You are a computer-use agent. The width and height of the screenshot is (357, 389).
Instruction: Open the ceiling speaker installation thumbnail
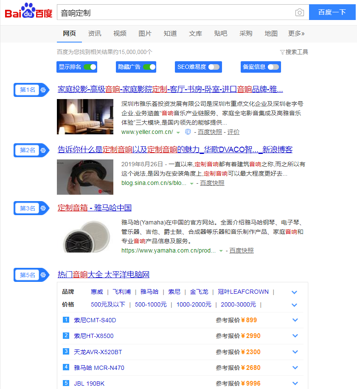click(85, 177)
